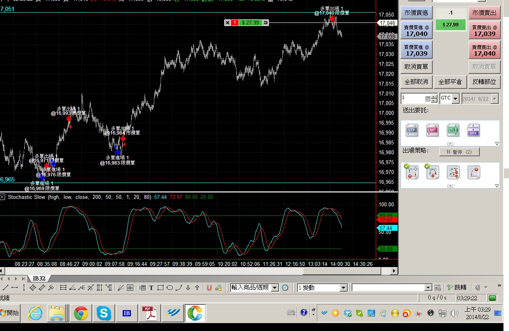
Task: Pause exit strategies with 暫停 (2) button
Action: pyautogui.click(x=460, y=152)
